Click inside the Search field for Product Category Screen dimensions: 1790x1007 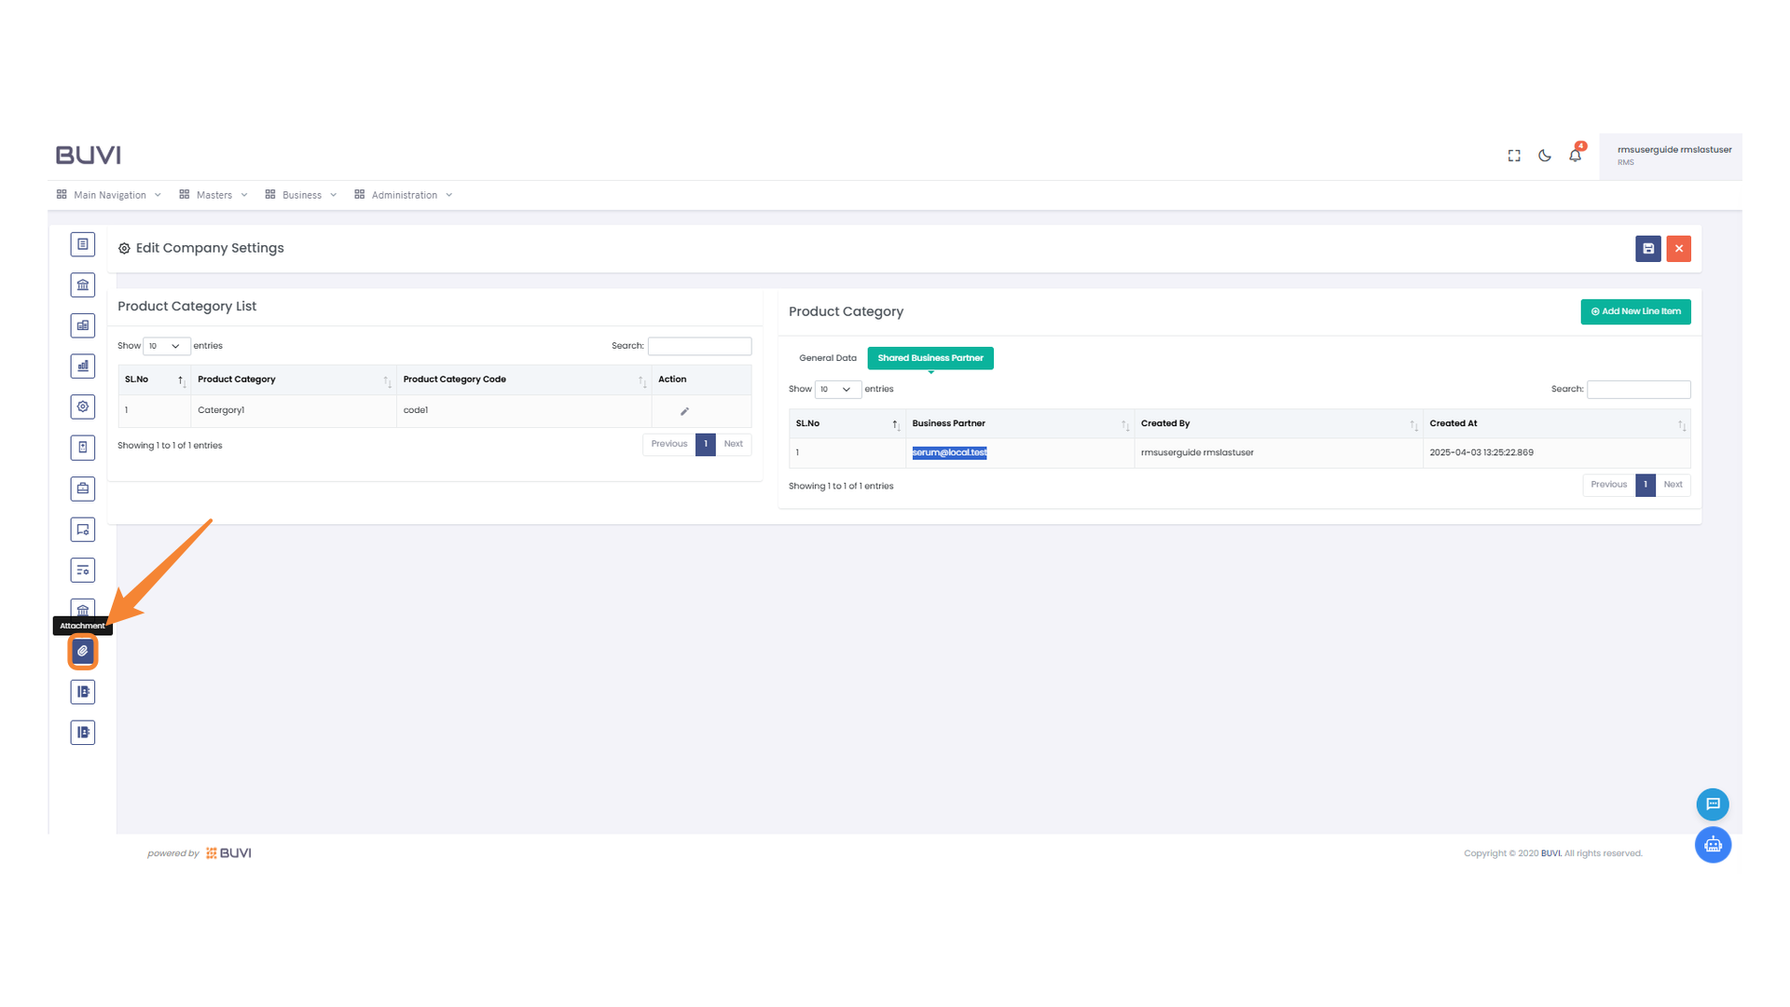[x=1638, y=389]
